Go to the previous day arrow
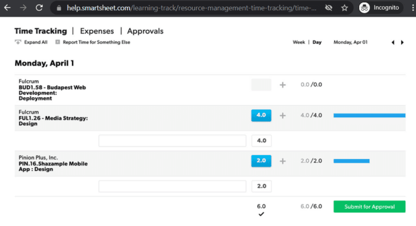 [393, 42]
